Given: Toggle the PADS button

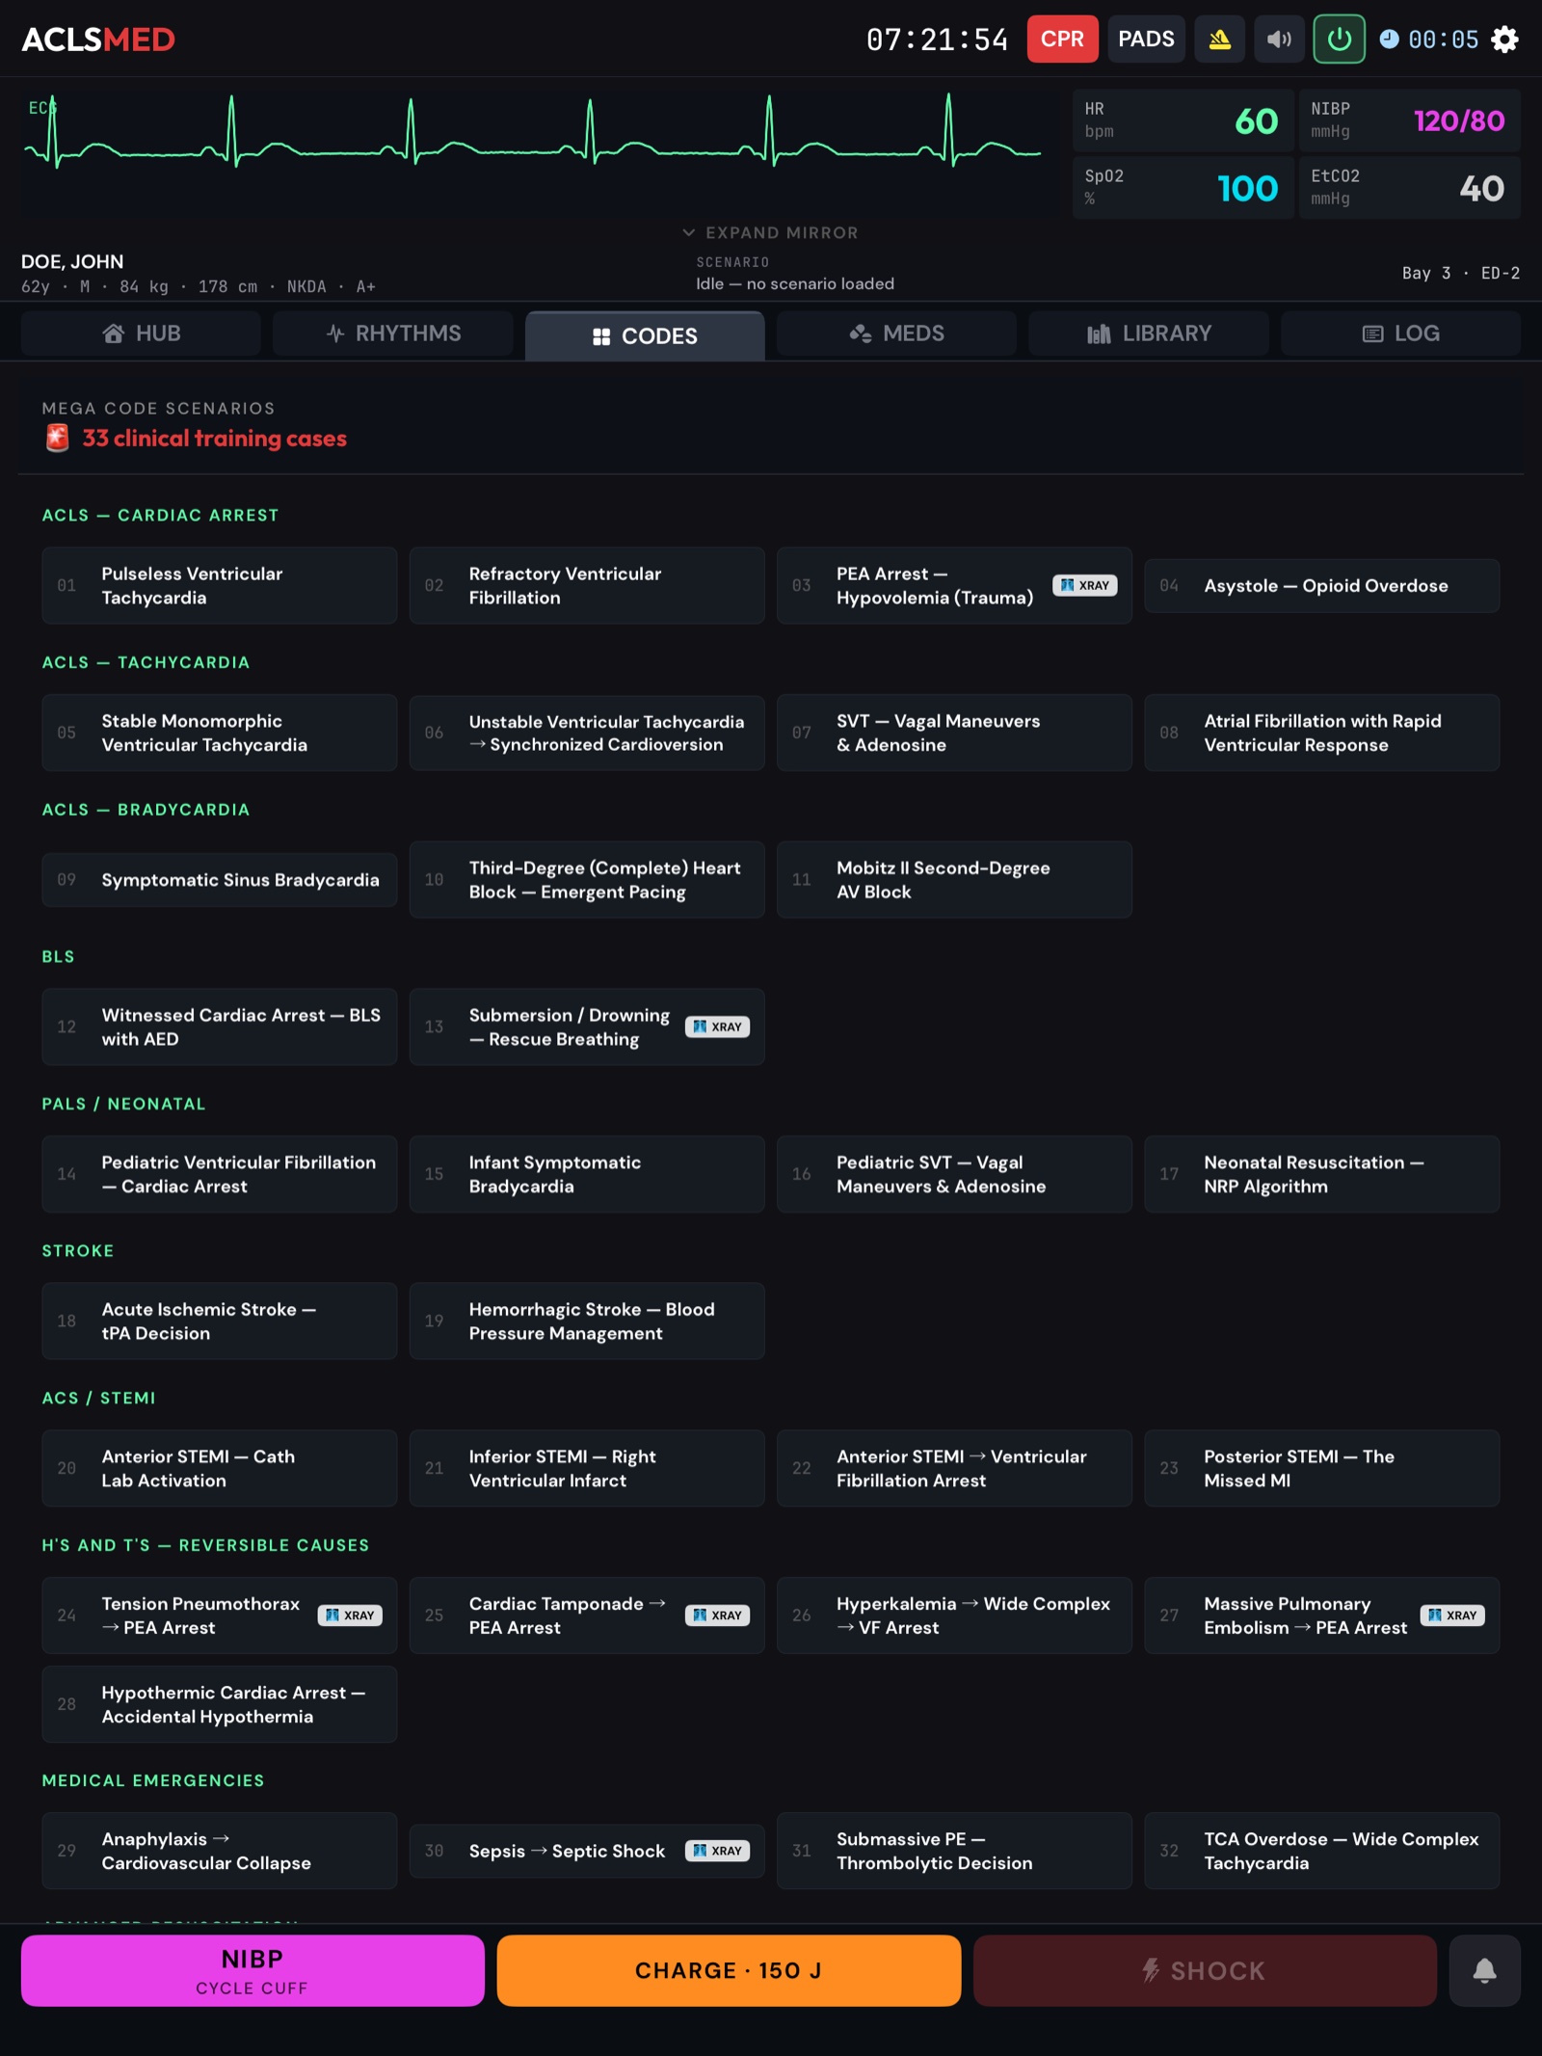Looking at the screenshot, I should coord(1146,40).
